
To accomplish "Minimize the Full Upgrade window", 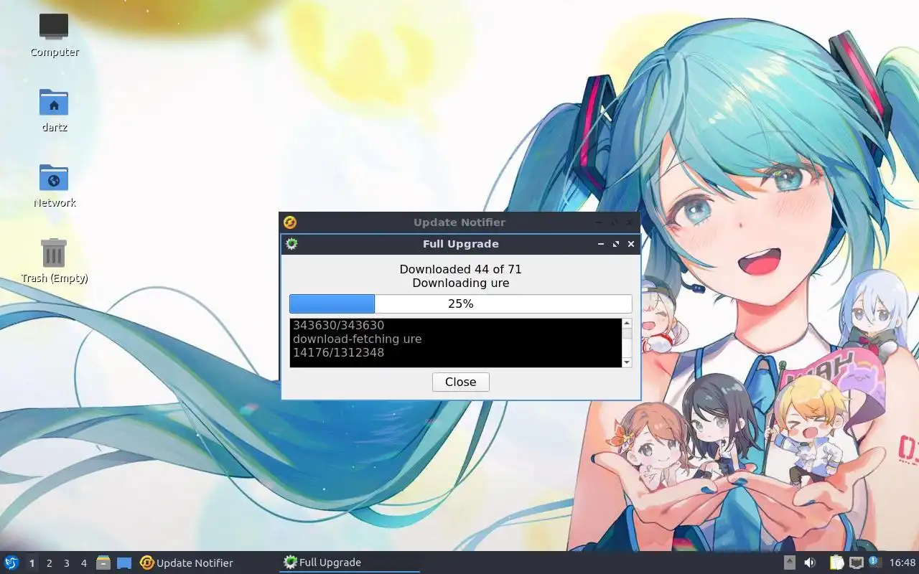I will tap(601, 244).
